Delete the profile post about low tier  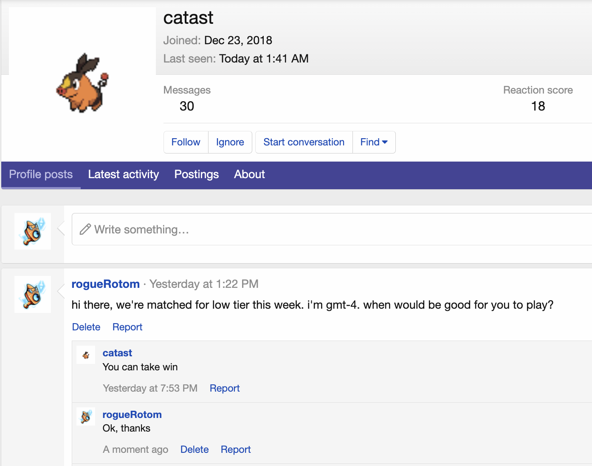point(86,327)
